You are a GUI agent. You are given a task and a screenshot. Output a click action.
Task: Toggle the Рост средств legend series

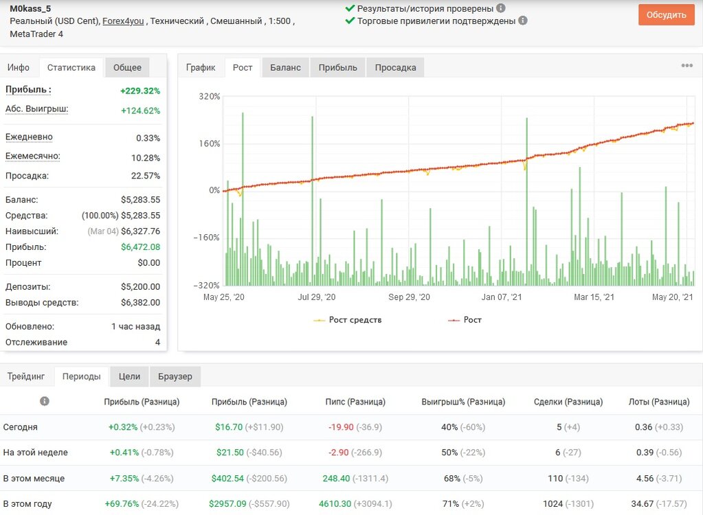tap(348, 320)
